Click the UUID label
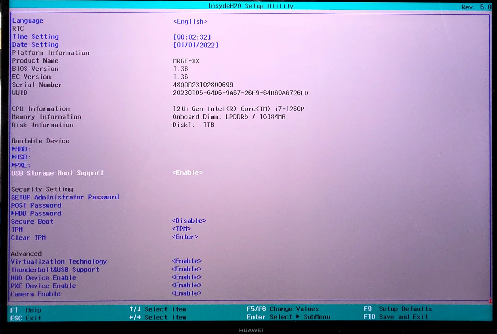 click(20, 93)
